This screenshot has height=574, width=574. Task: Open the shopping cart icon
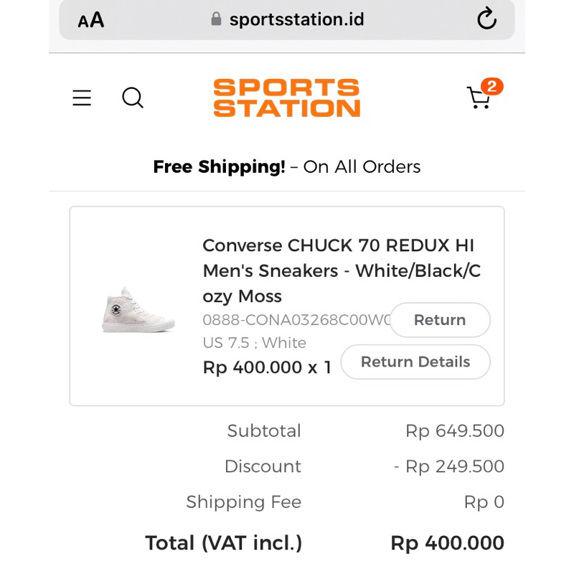pos(479,98)
